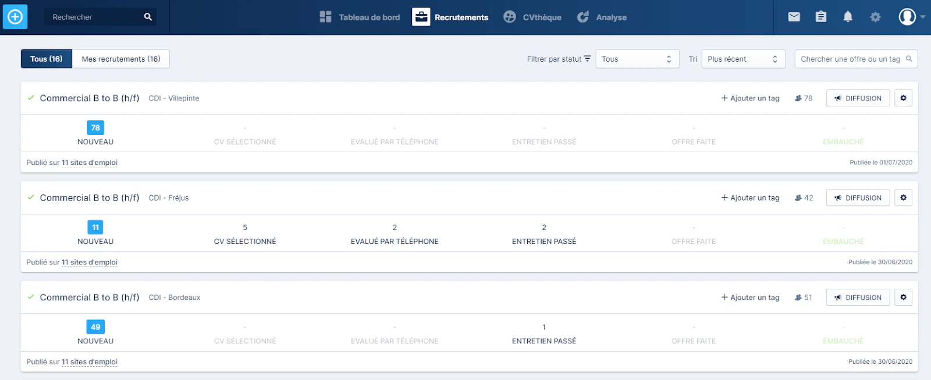Open settings gear in top bar

point(875,17)
